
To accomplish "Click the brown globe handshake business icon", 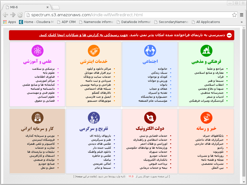I will (38, 118).
